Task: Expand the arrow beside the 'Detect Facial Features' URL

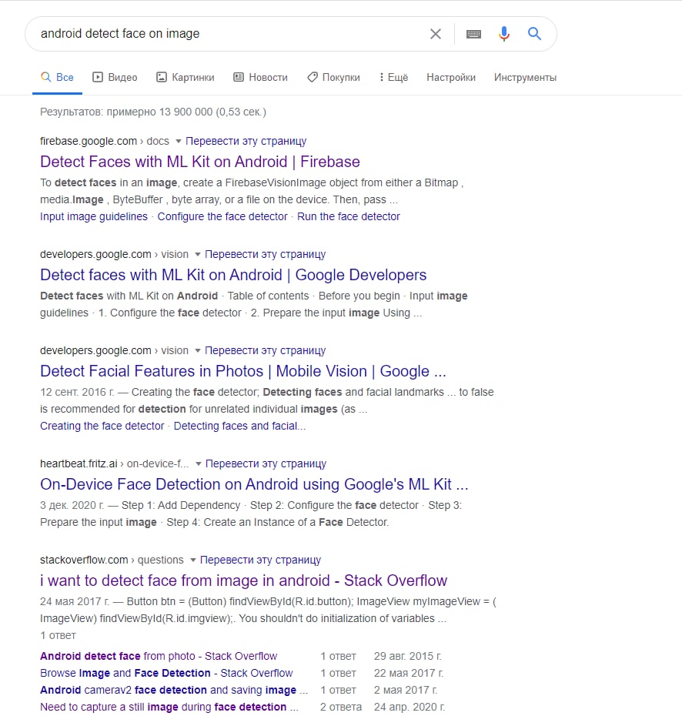Action: point(197,351)
